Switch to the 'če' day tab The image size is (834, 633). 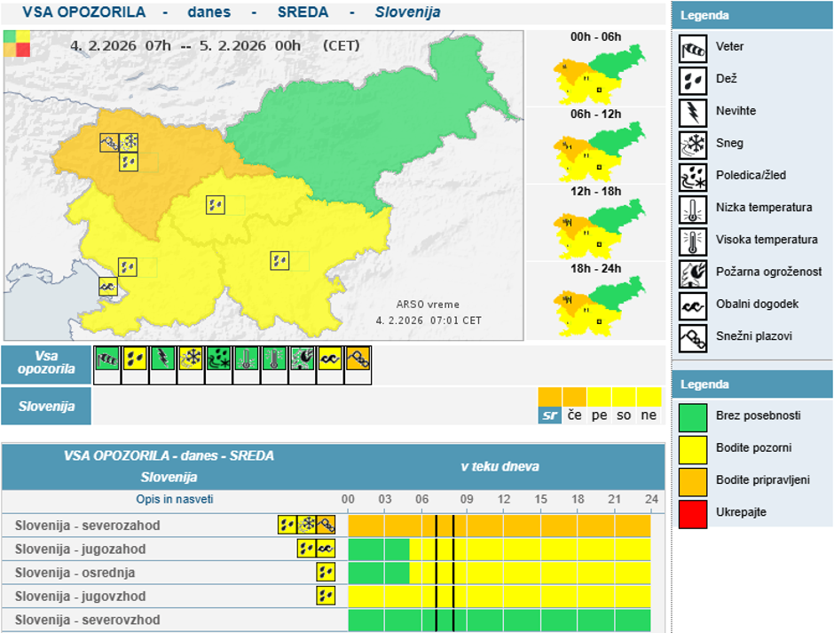575,415
